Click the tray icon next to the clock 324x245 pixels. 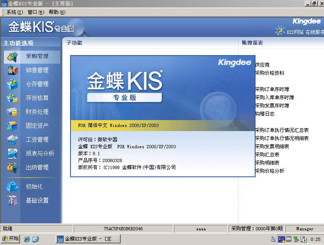coord(304,239)
